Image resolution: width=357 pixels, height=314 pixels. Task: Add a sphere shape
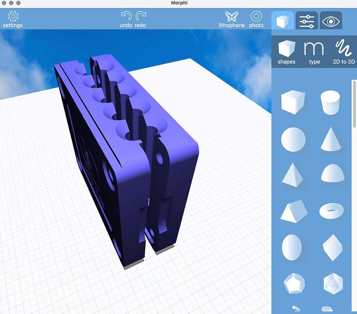293,139
